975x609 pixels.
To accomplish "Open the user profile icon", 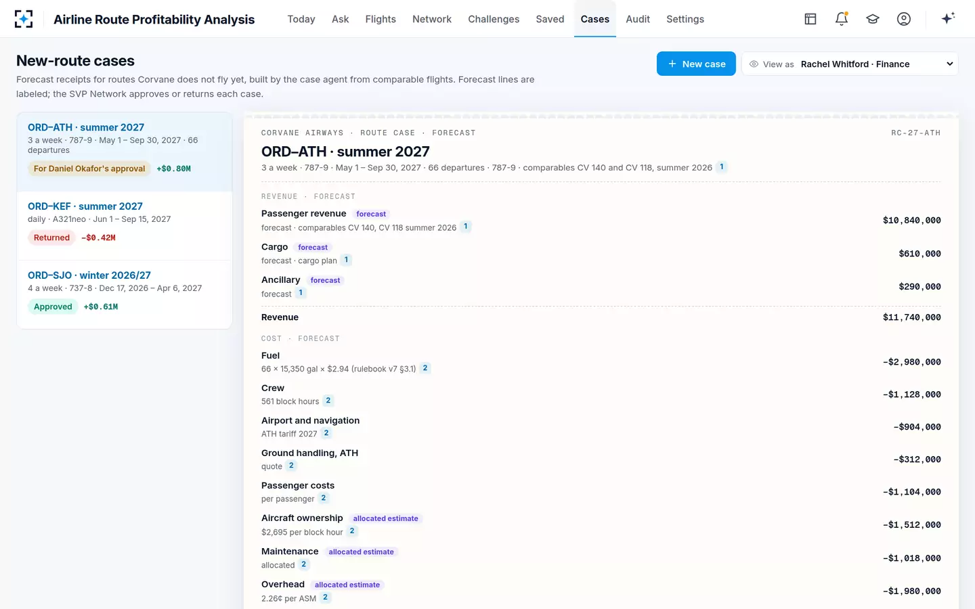I will click(x=904, y=19).
